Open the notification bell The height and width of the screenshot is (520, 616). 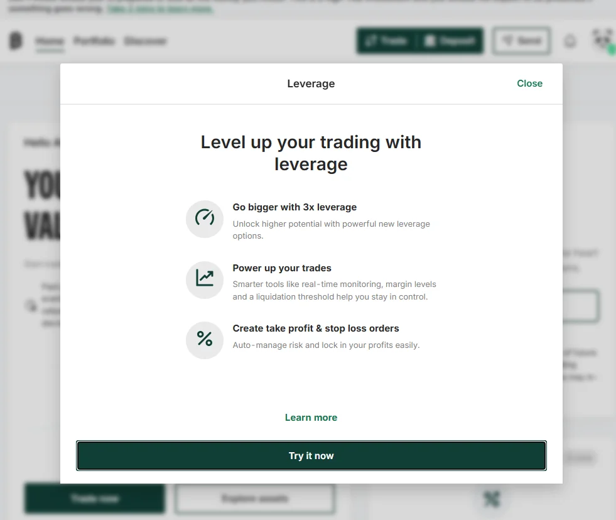[570, 40]
